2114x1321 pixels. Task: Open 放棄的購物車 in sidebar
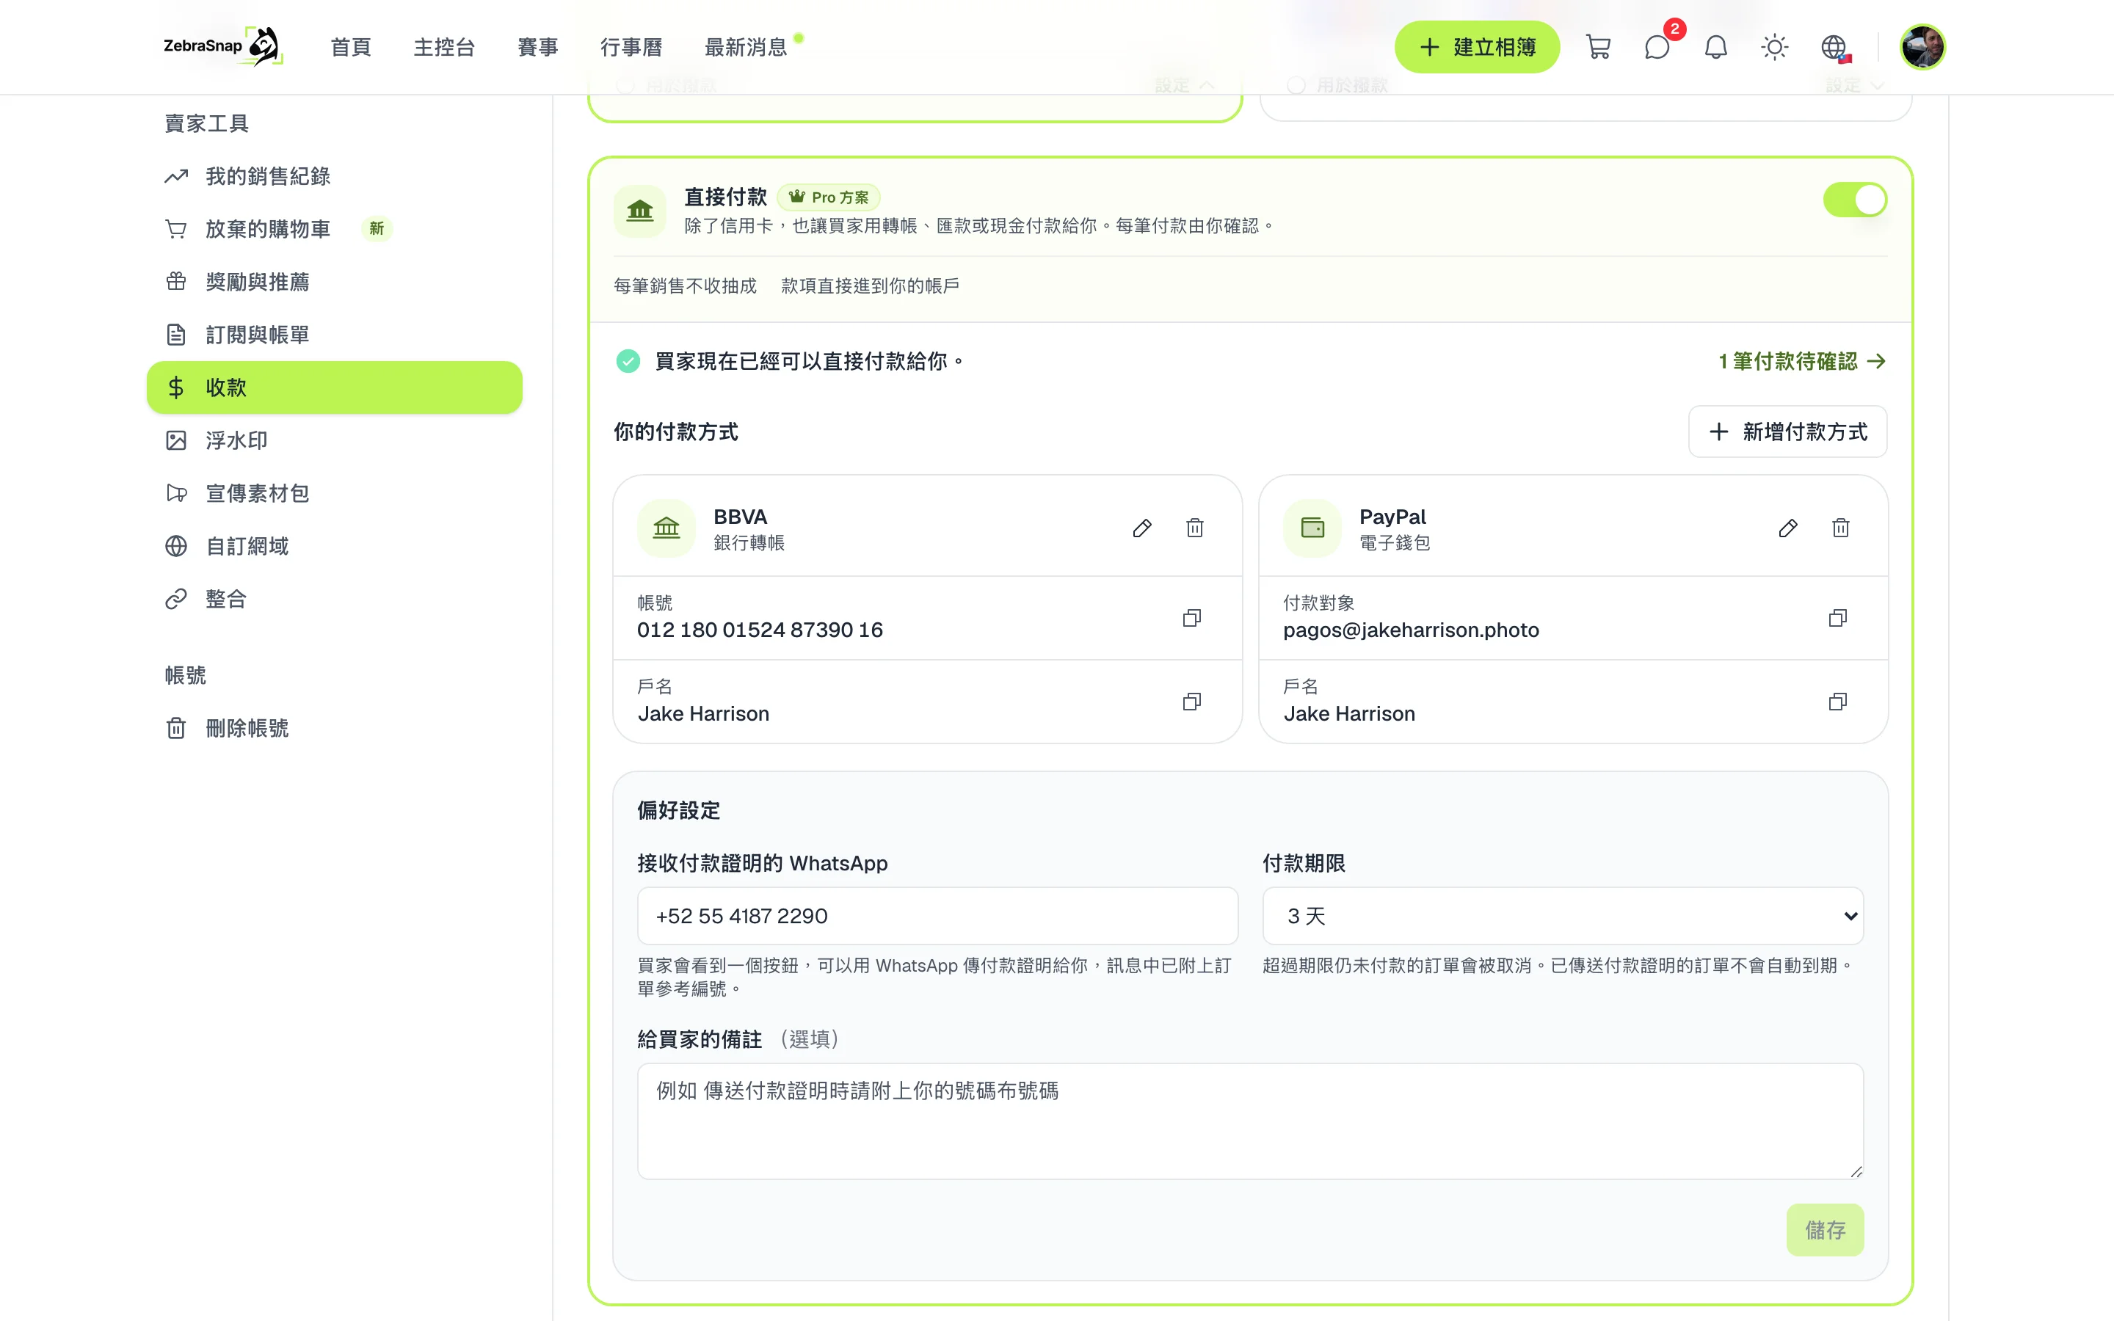click(x=335, y=229)
